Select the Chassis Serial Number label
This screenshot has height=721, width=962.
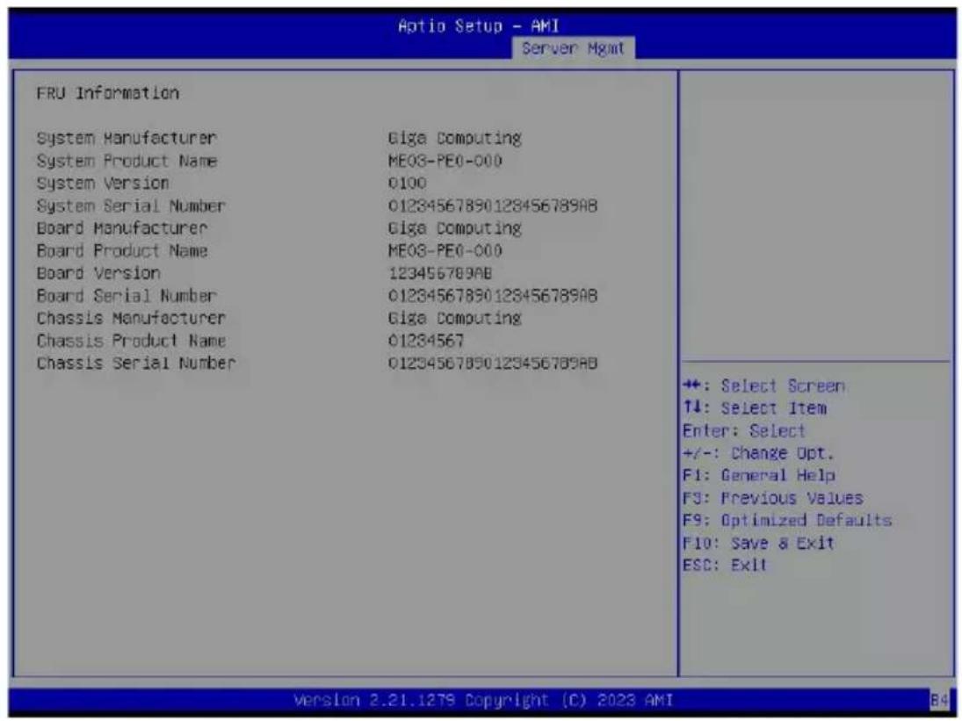pos(135,363)
